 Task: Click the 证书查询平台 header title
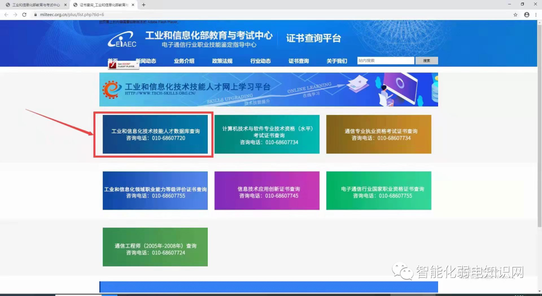tap(314, 38)
